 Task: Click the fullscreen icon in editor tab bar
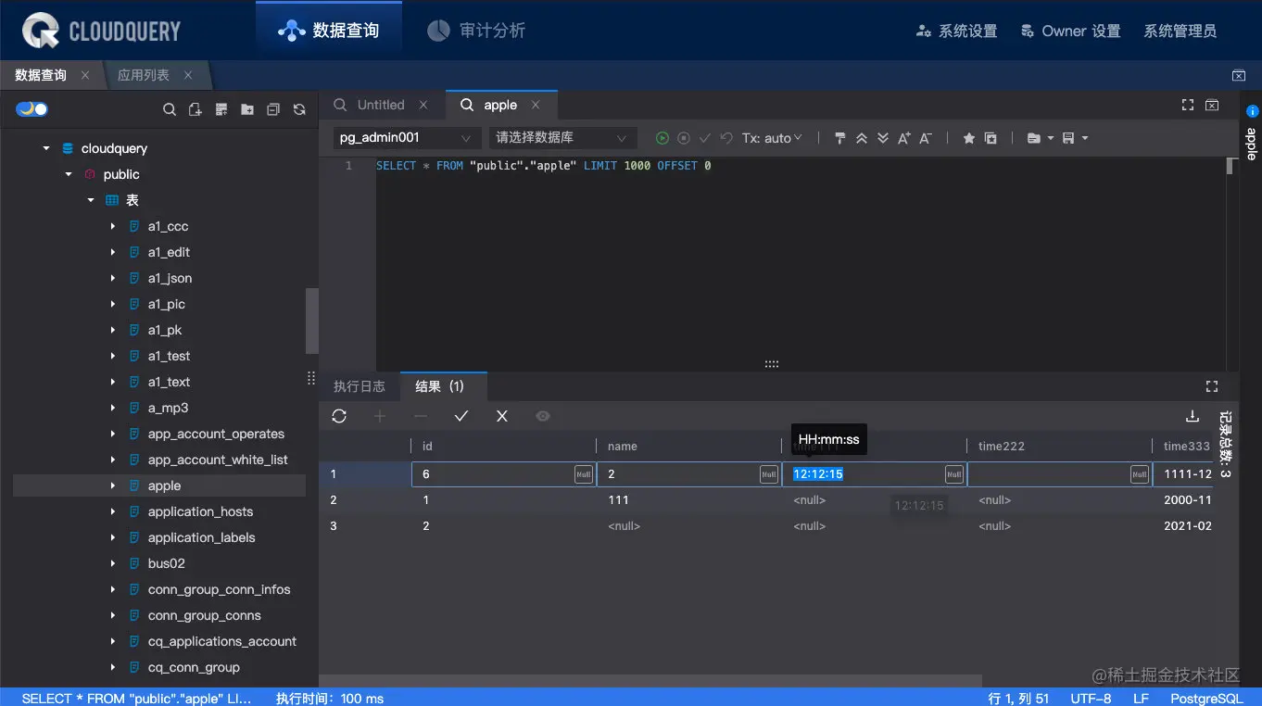1188,105
